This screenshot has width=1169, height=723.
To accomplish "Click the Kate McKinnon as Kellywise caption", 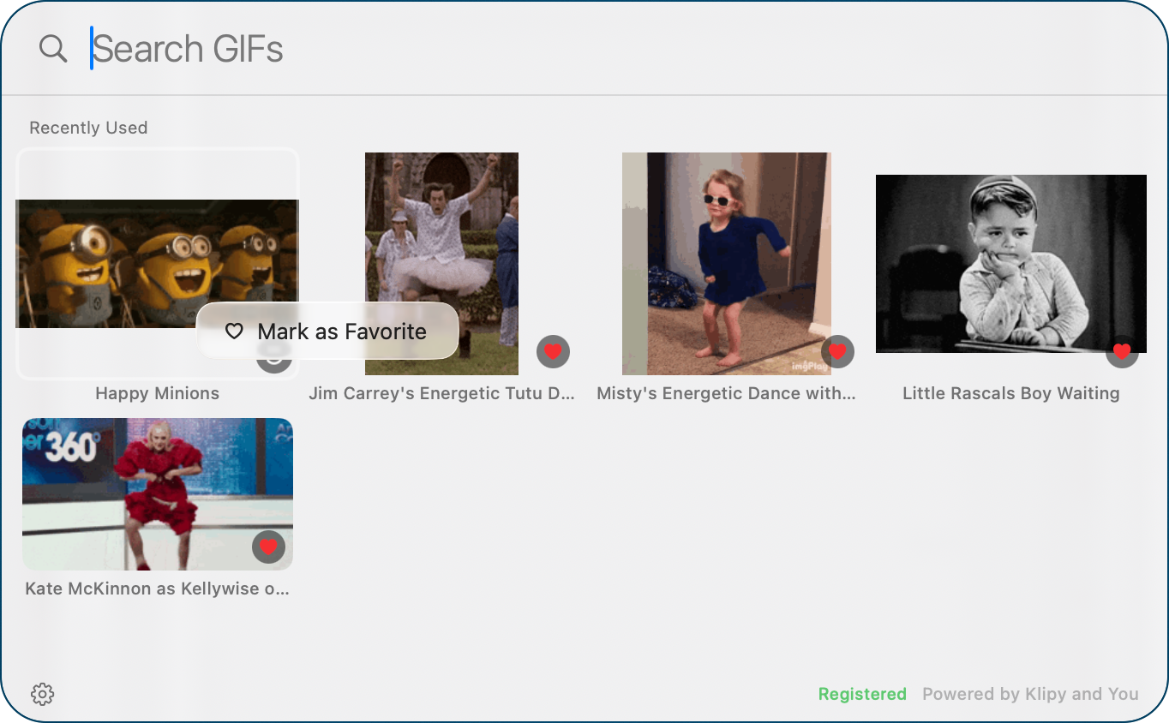I will pyautogui.click(x=158, y=589).
